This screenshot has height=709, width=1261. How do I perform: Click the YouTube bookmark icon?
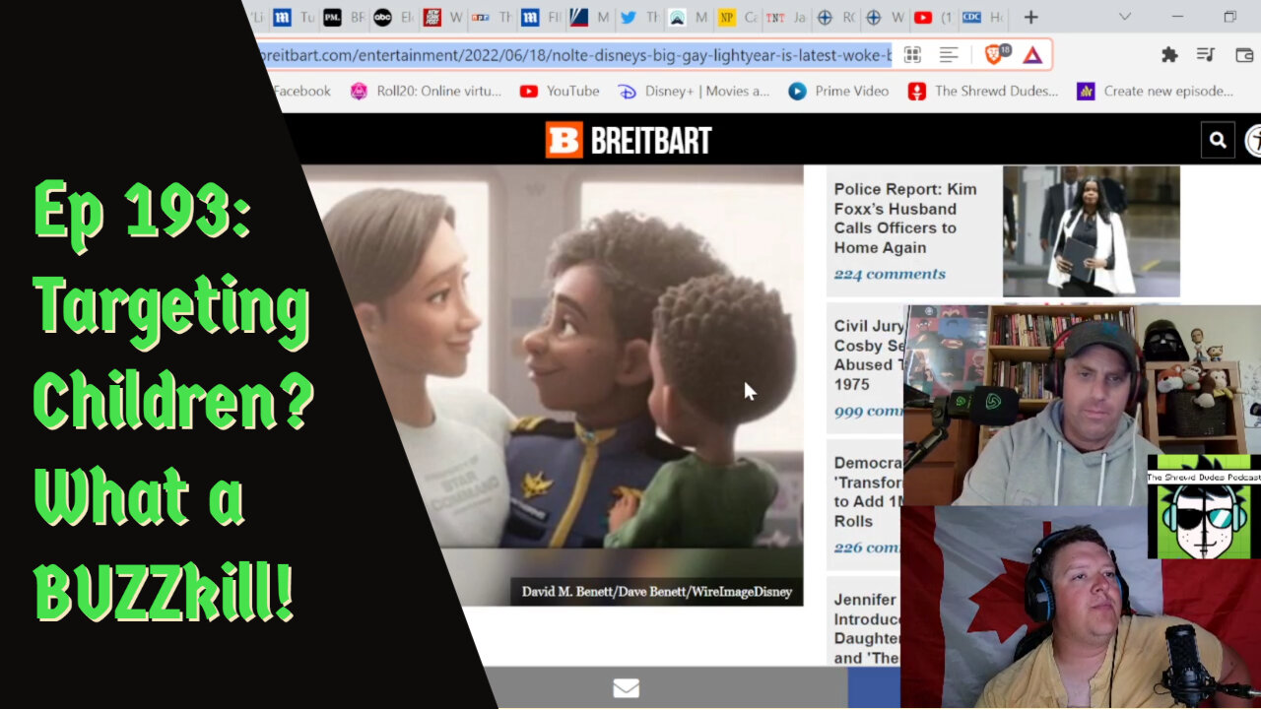point(529,91)
